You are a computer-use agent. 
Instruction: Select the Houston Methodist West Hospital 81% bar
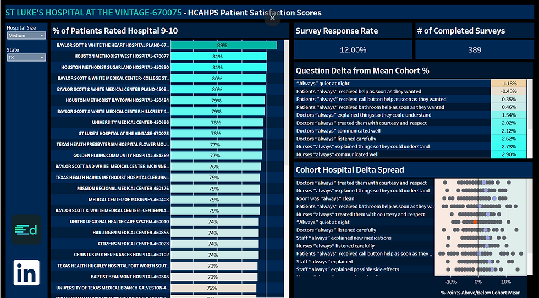tap(219, 57)
